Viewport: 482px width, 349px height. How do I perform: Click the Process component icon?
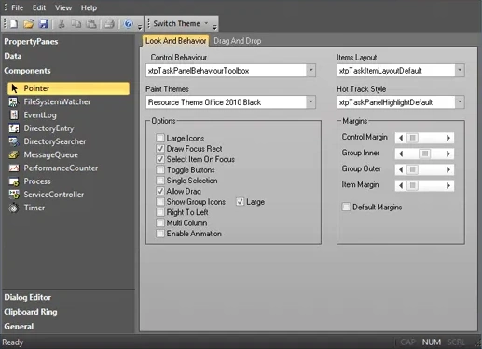pos(14,181)
